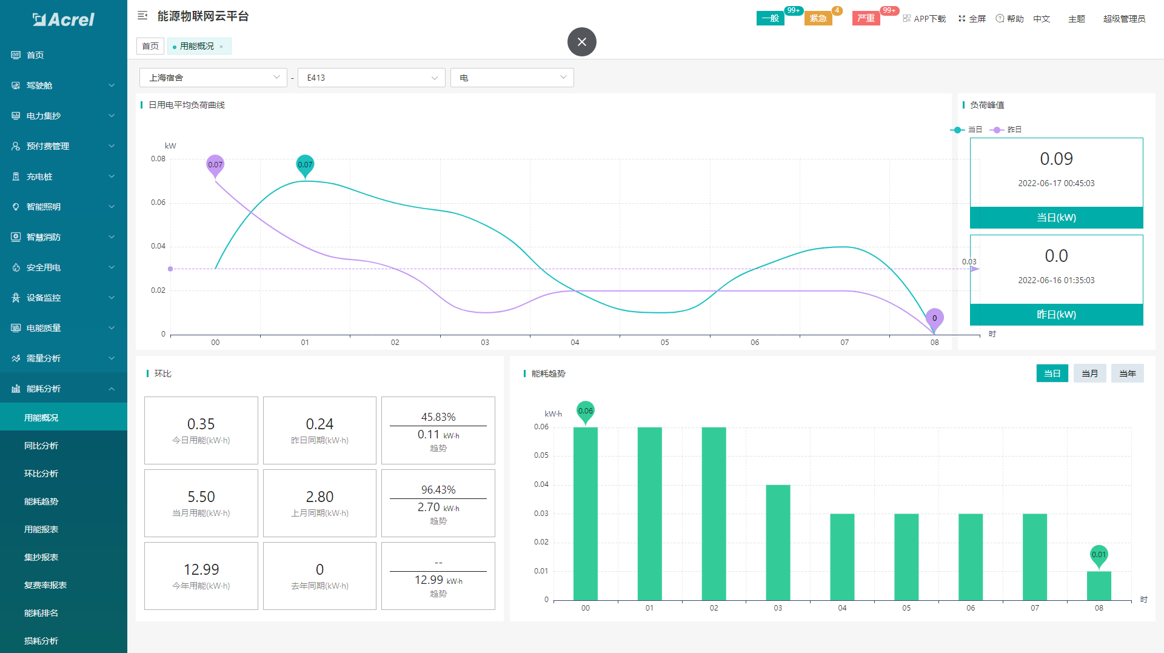Click the Acrel logo
The image size is (1164, 653).
[63, 19]
